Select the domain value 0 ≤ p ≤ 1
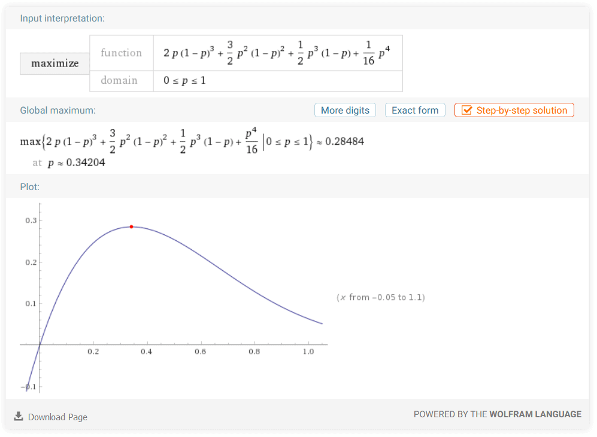597x437 pixels. tap(185, 81)
